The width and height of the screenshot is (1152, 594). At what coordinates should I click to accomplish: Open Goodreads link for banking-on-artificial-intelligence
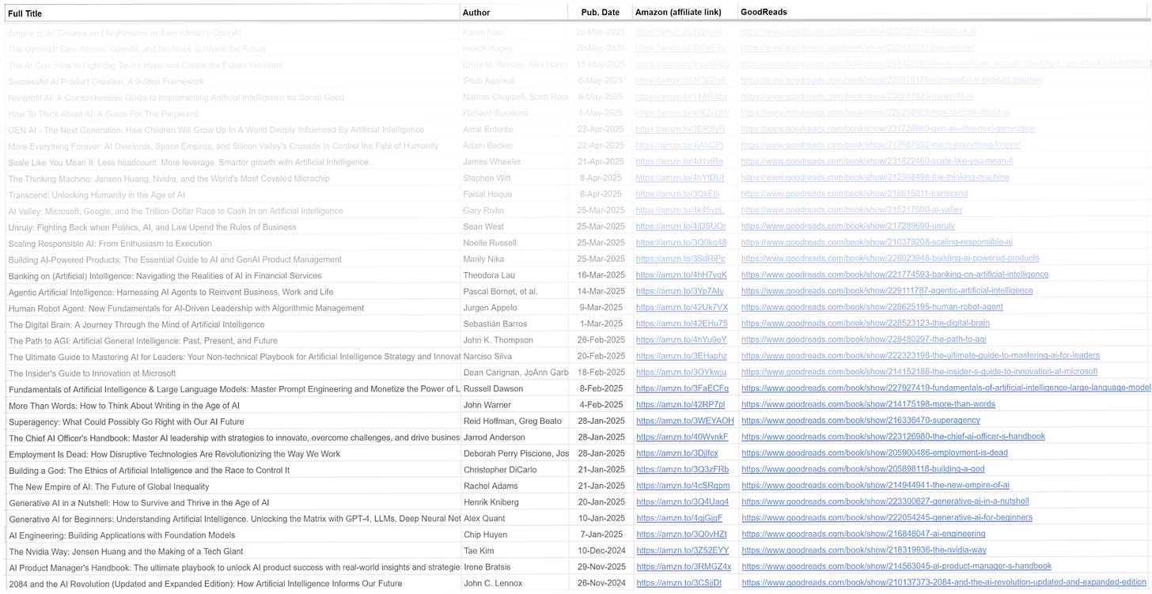point(895,274)
